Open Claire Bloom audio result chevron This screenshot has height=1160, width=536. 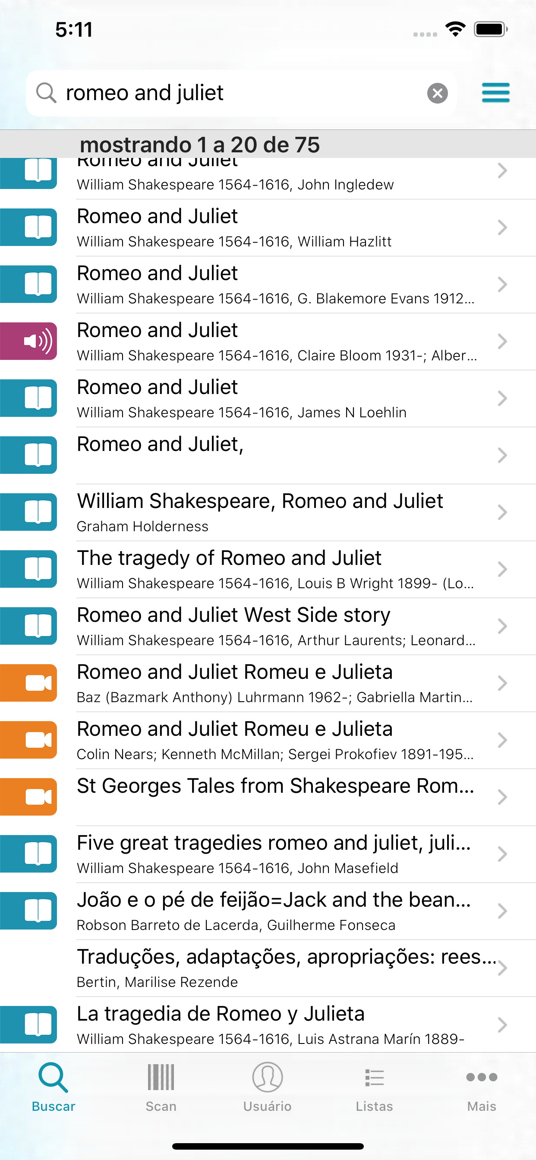(502, 341)
